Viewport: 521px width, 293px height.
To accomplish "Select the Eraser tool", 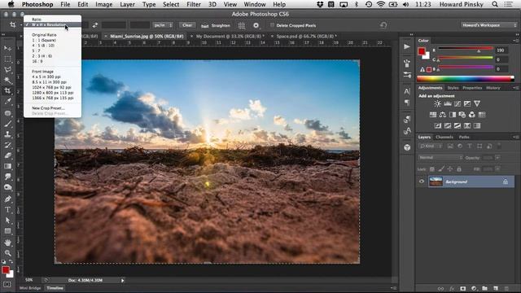I will [7, 155].
